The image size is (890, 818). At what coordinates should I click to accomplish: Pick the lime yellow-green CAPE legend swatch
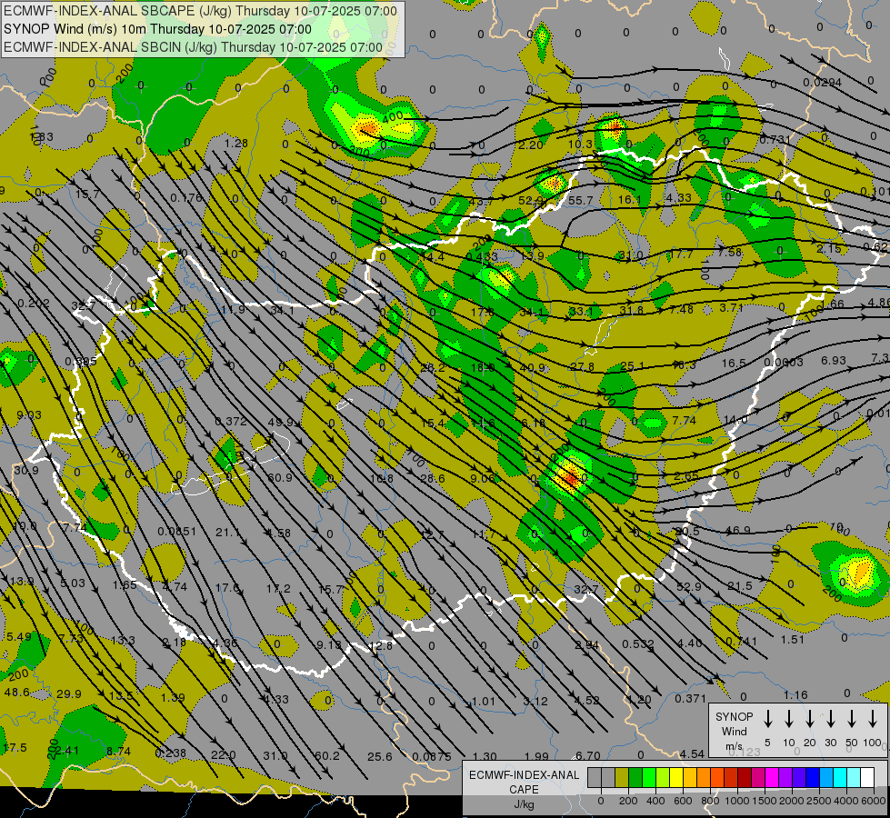663,777
